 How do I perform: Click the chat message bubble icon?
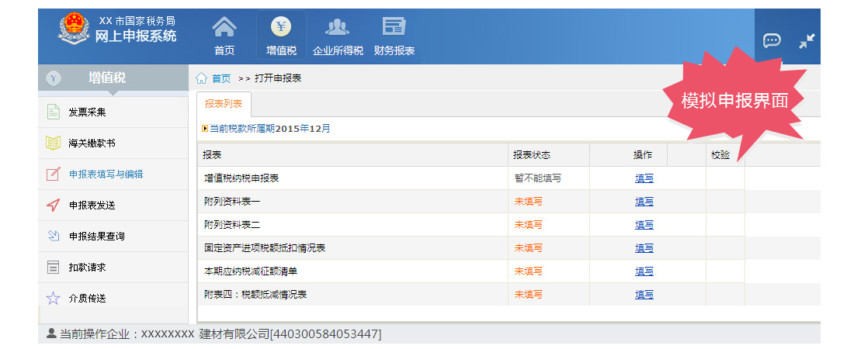771,41
